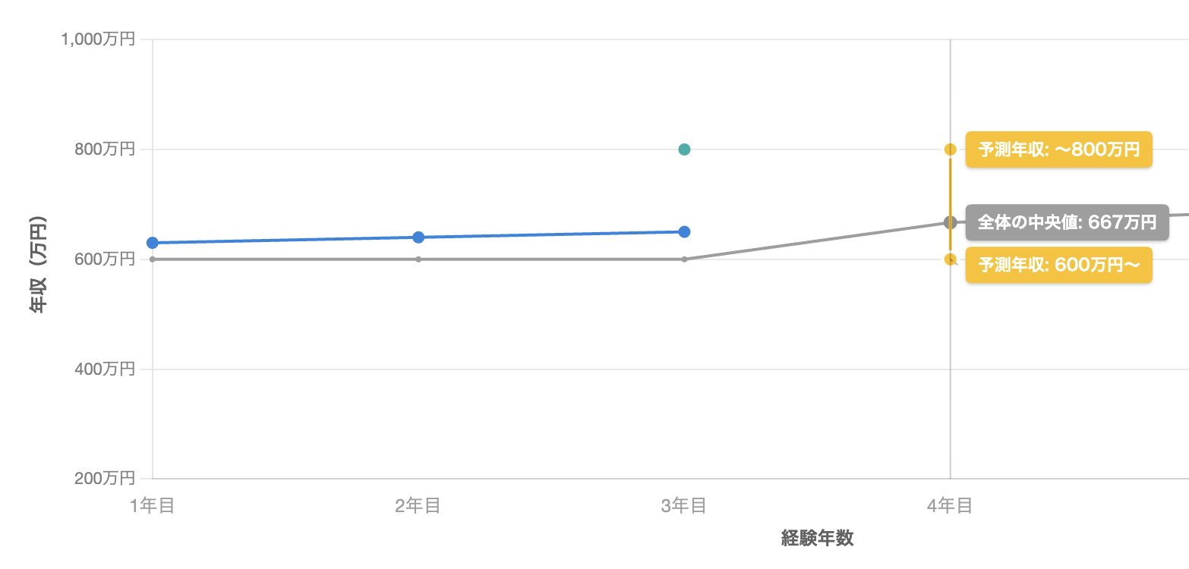Screen dimensions: 1189x569
Task: Select the small gray median point at 1年目
Action: click(153, 259)
